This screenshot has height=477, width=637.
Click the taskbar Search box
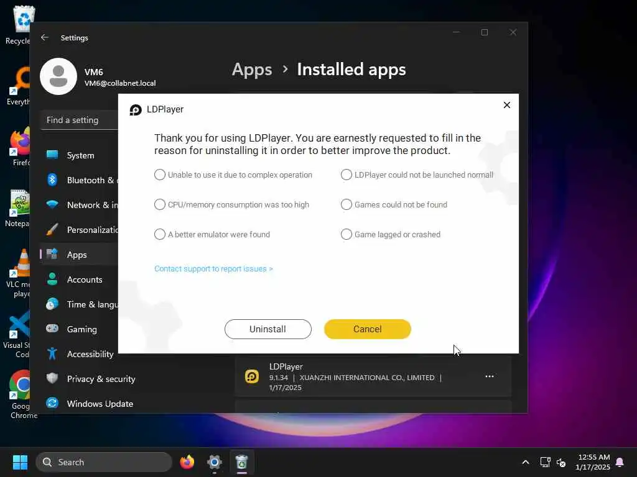[104, 462]
